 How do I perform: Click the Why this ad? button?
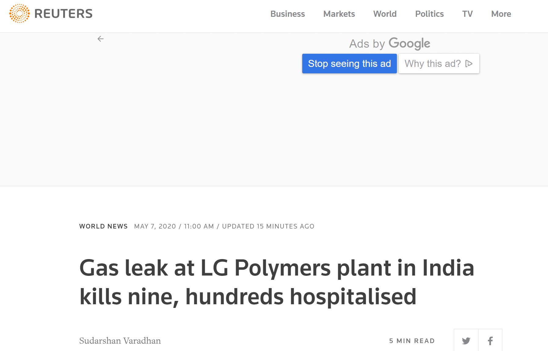pos(439,64)
